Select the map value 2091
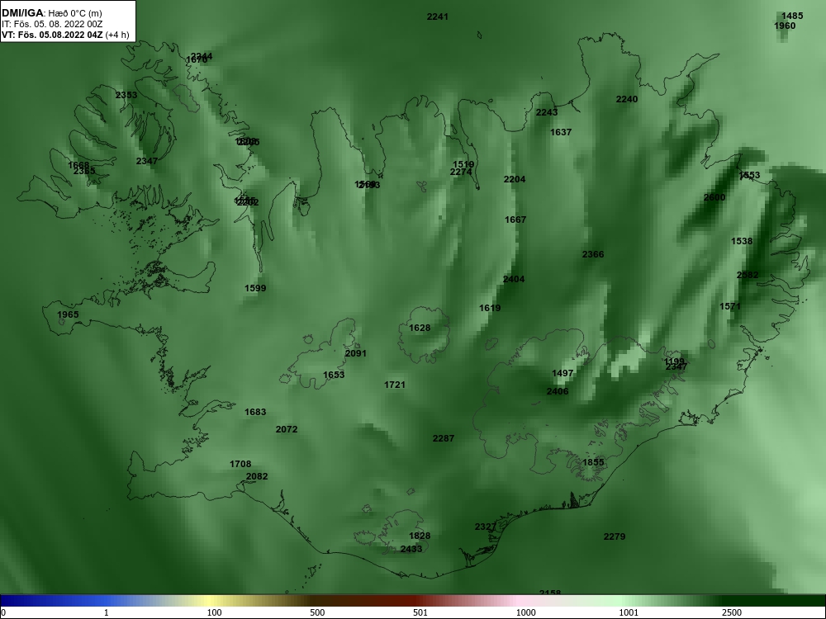The width and height of the screenshot is (826, 619). tap(355, 354)
